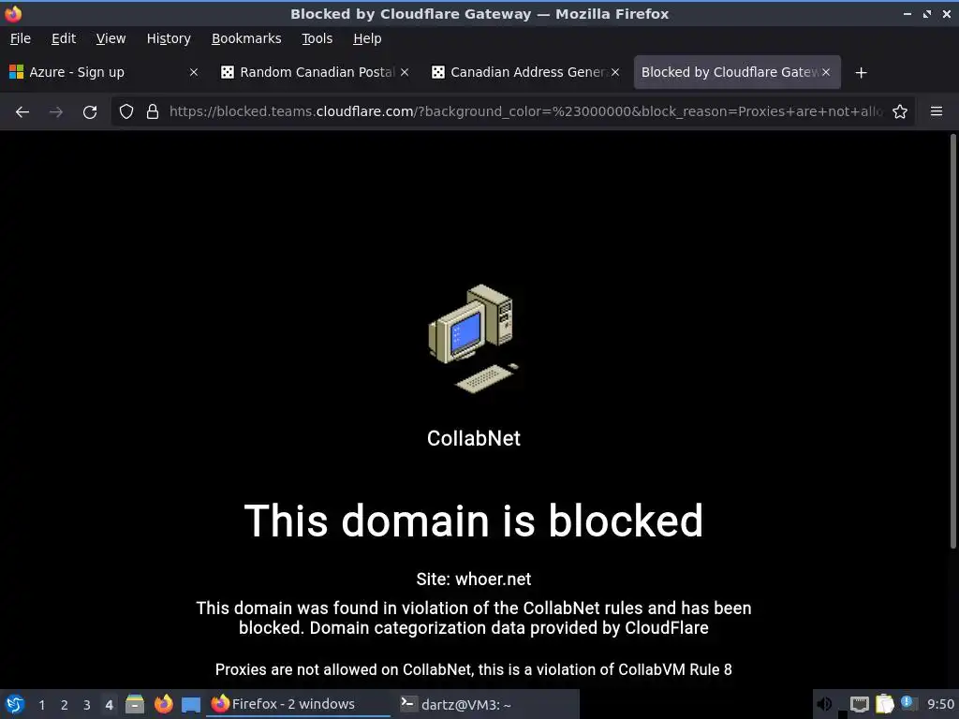Open the taskbar start menu icon
This screenshot has width=959, height=719.
click(x=15, y=704)
